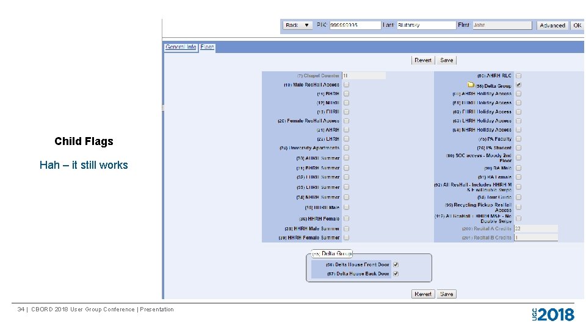Enable the PA Faculty checkbox
The image size is (586, 329).
[x=518, y=139]
